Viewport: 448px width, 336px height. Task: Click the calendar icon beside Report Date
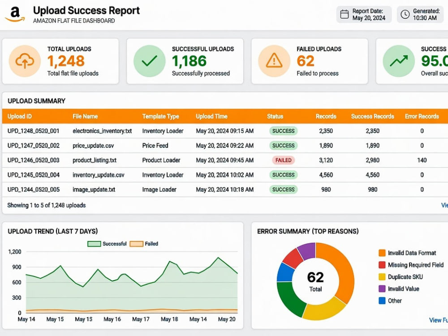pos(344,14)
